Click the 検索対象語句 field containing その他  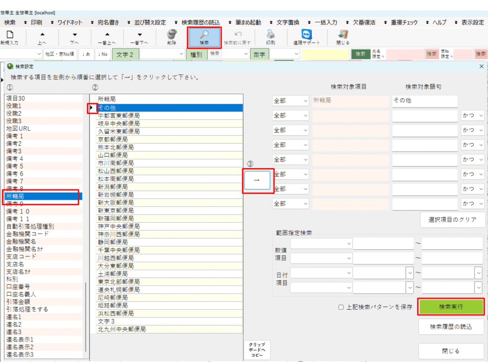point(424,101)
